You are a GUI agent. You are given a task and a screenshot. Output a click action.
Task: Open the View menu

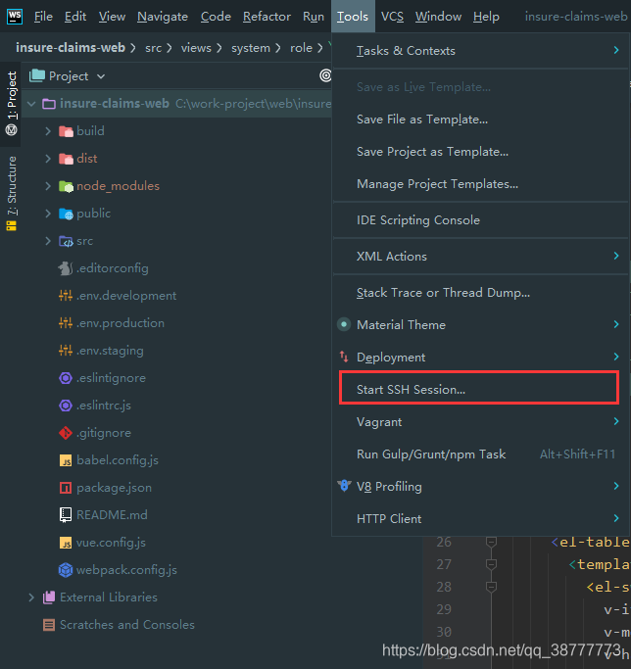tap(112, 17)
